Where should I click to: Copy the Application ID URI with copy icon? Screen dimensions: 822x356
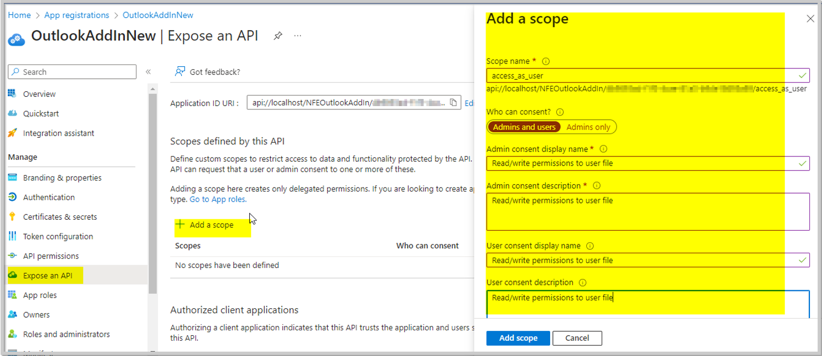(x=453, y=103)
